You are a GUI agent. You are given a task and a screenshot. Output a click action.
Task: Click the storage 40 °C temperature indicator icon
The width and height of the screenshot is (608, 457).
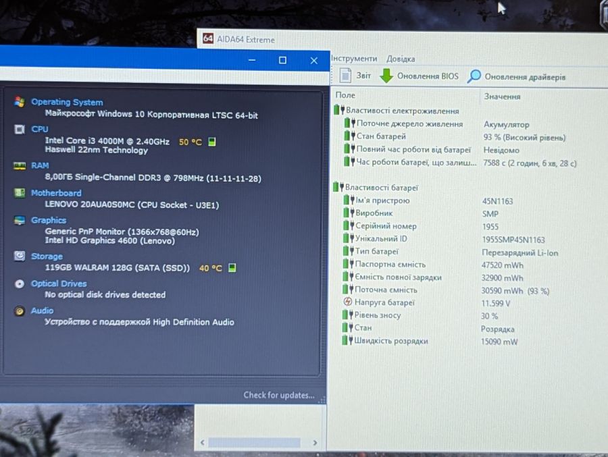tap(232, 267)
